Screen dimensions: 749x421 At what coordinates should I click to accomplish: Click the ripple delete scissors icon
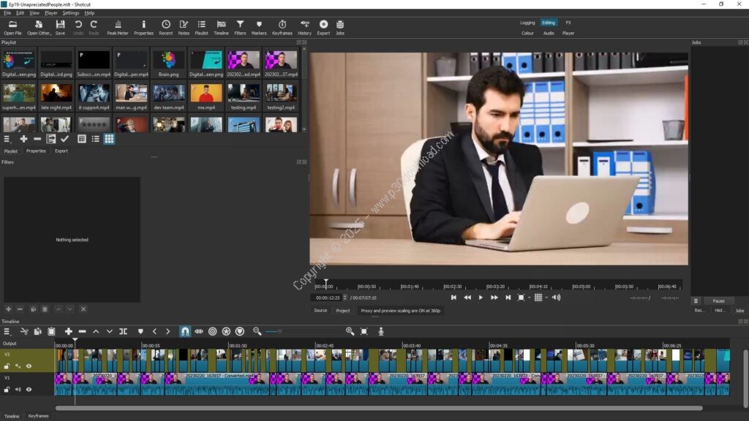[24, 332]
